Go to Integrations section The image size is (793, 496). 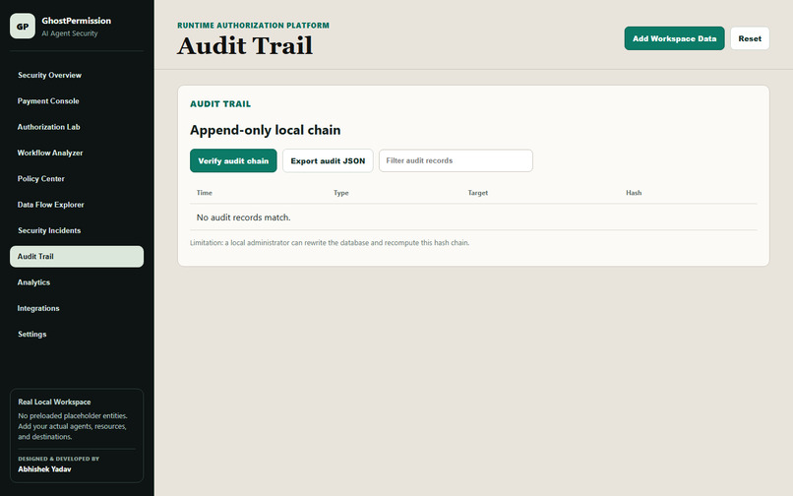77,308
